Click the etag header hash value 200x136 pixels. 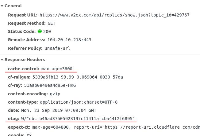point(78,119)
